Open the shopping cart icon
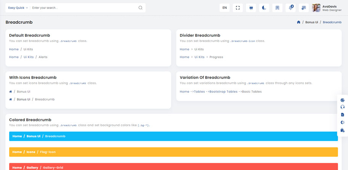348x170 pixels. 251,8
